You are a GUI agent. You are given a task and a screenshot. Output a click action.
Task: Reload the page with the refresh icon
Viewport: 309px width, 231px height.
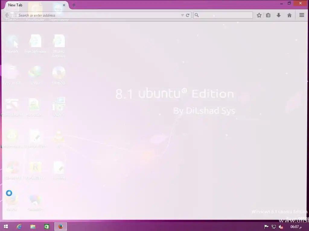188,15
